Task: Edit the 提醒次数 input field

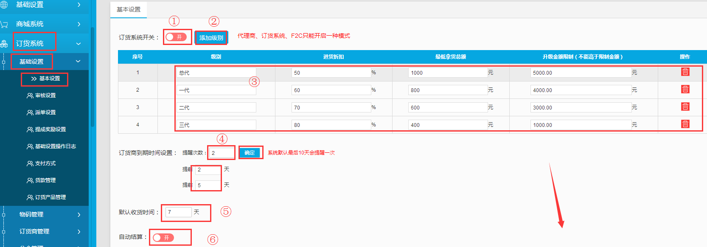Action: click(222, 153)
